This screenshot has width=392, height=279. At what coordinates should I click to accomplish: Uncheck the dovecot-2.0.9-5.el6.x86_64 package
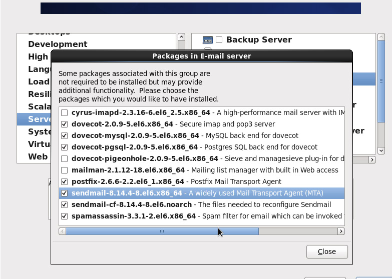point(64,124)
